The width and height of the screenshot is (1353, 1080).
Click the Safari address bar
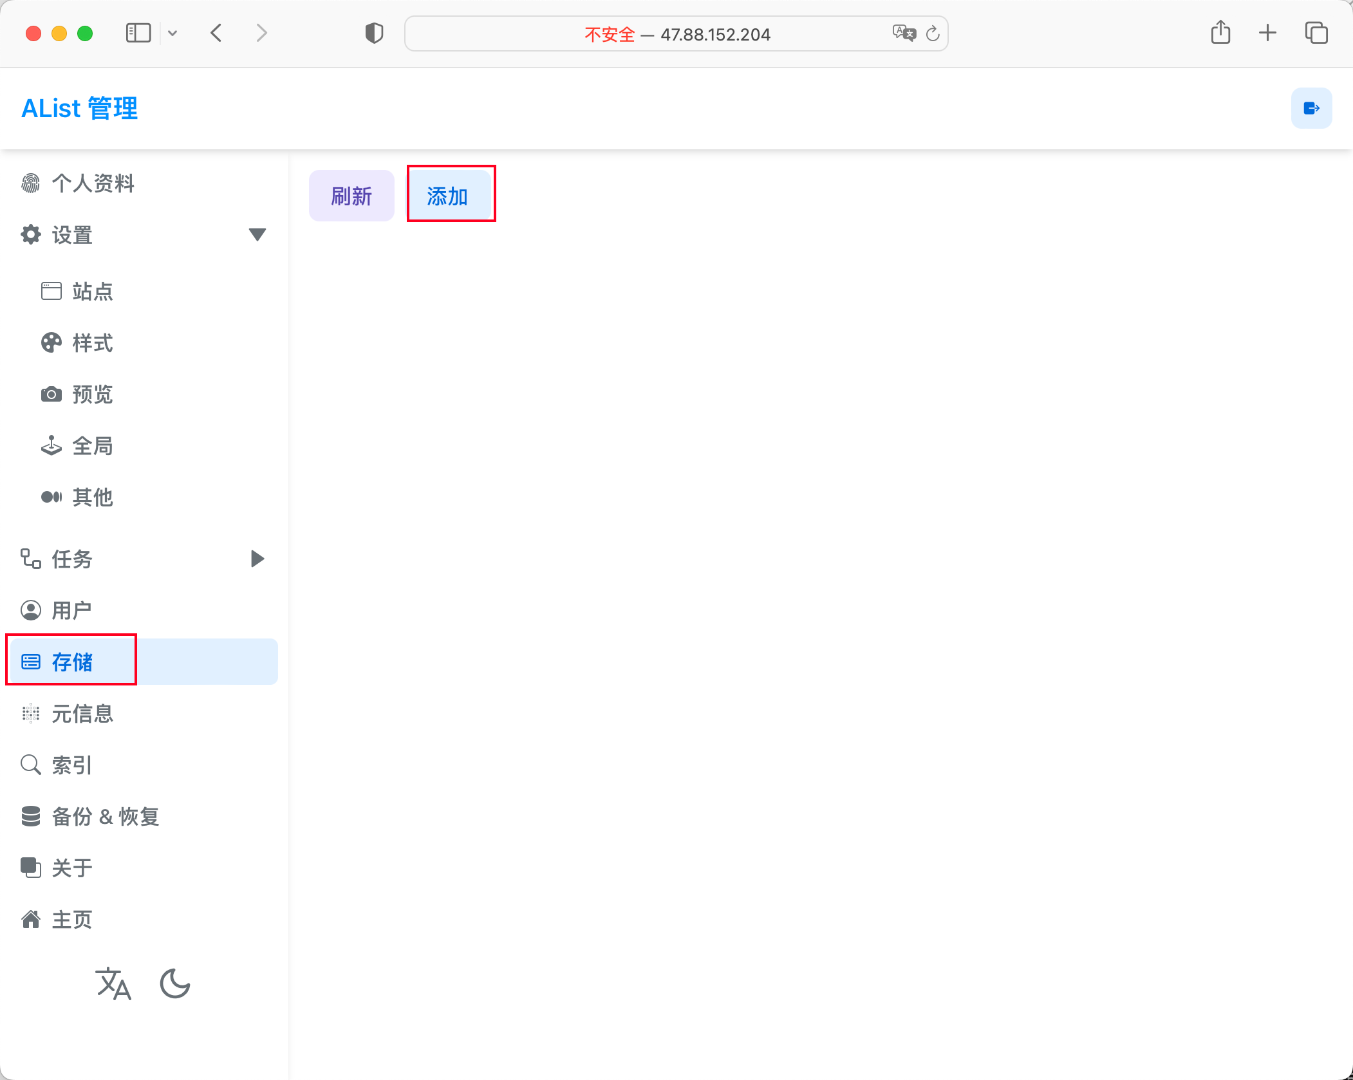click(676, 34)
